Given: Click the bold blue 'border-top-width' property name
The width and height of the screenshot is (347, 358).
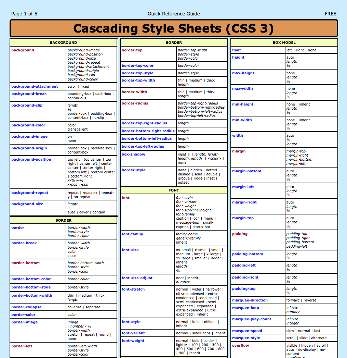Looking at the screenshot, I should click(138, 80).
